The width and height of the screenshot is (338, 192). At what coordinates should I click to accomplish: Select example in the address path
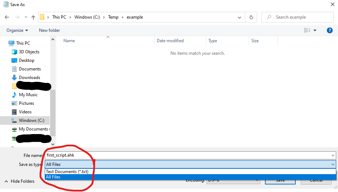point(135,17)
